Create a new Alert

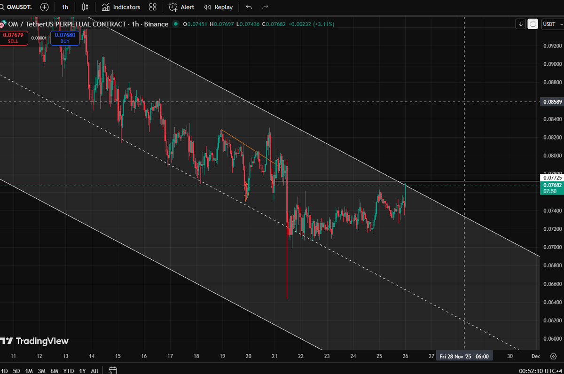pyautogui.click(x=182, y=7)
